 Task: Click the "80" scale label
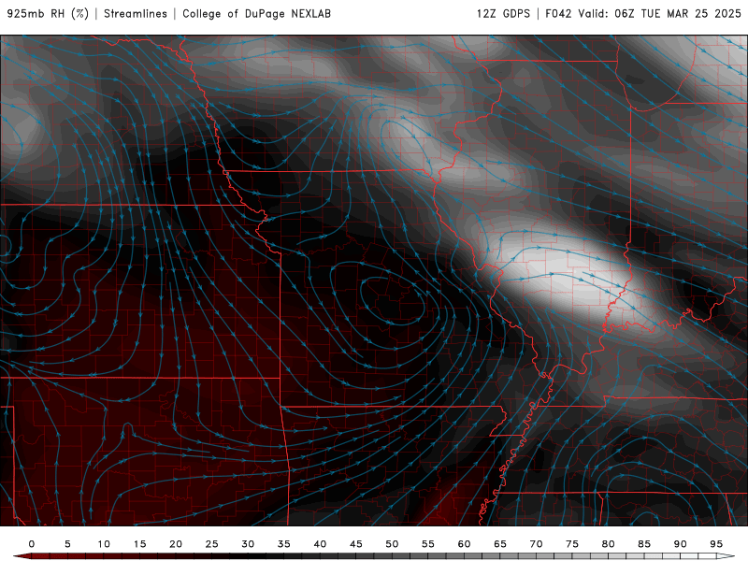(x=609, y=544)
